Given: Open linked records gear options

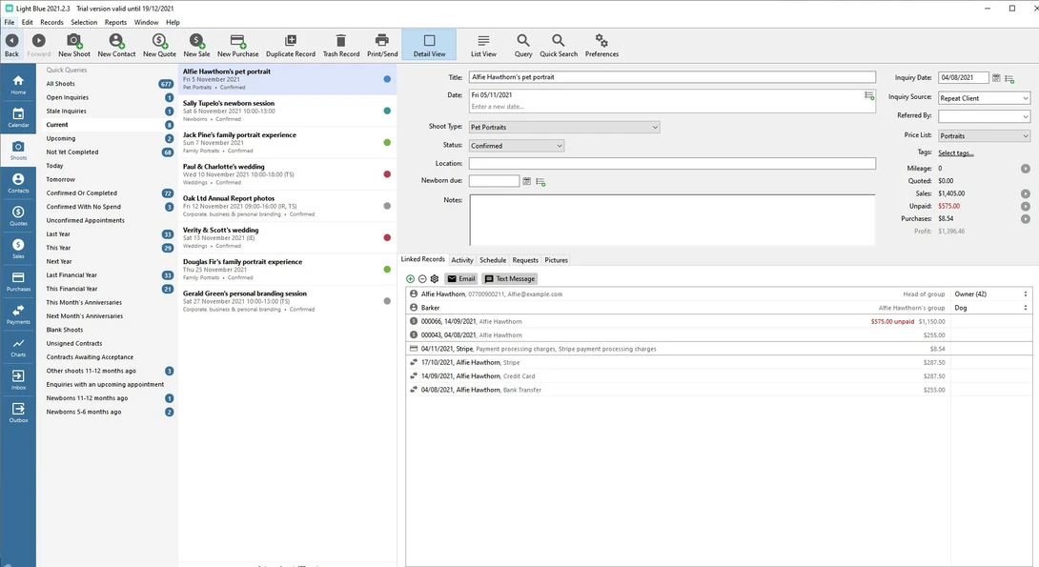Looking at the screenshot, I should (x=435, y=279).
